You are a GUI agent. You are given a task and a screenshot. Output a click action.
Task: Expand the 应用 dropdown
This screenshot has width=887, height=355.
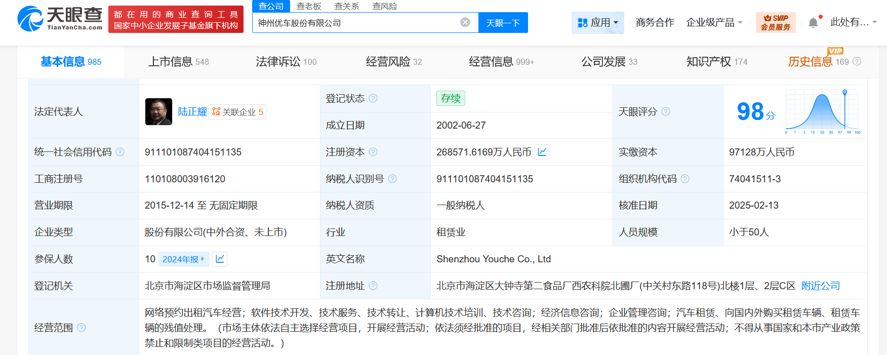pyautogui.click(x=598, y=23)
